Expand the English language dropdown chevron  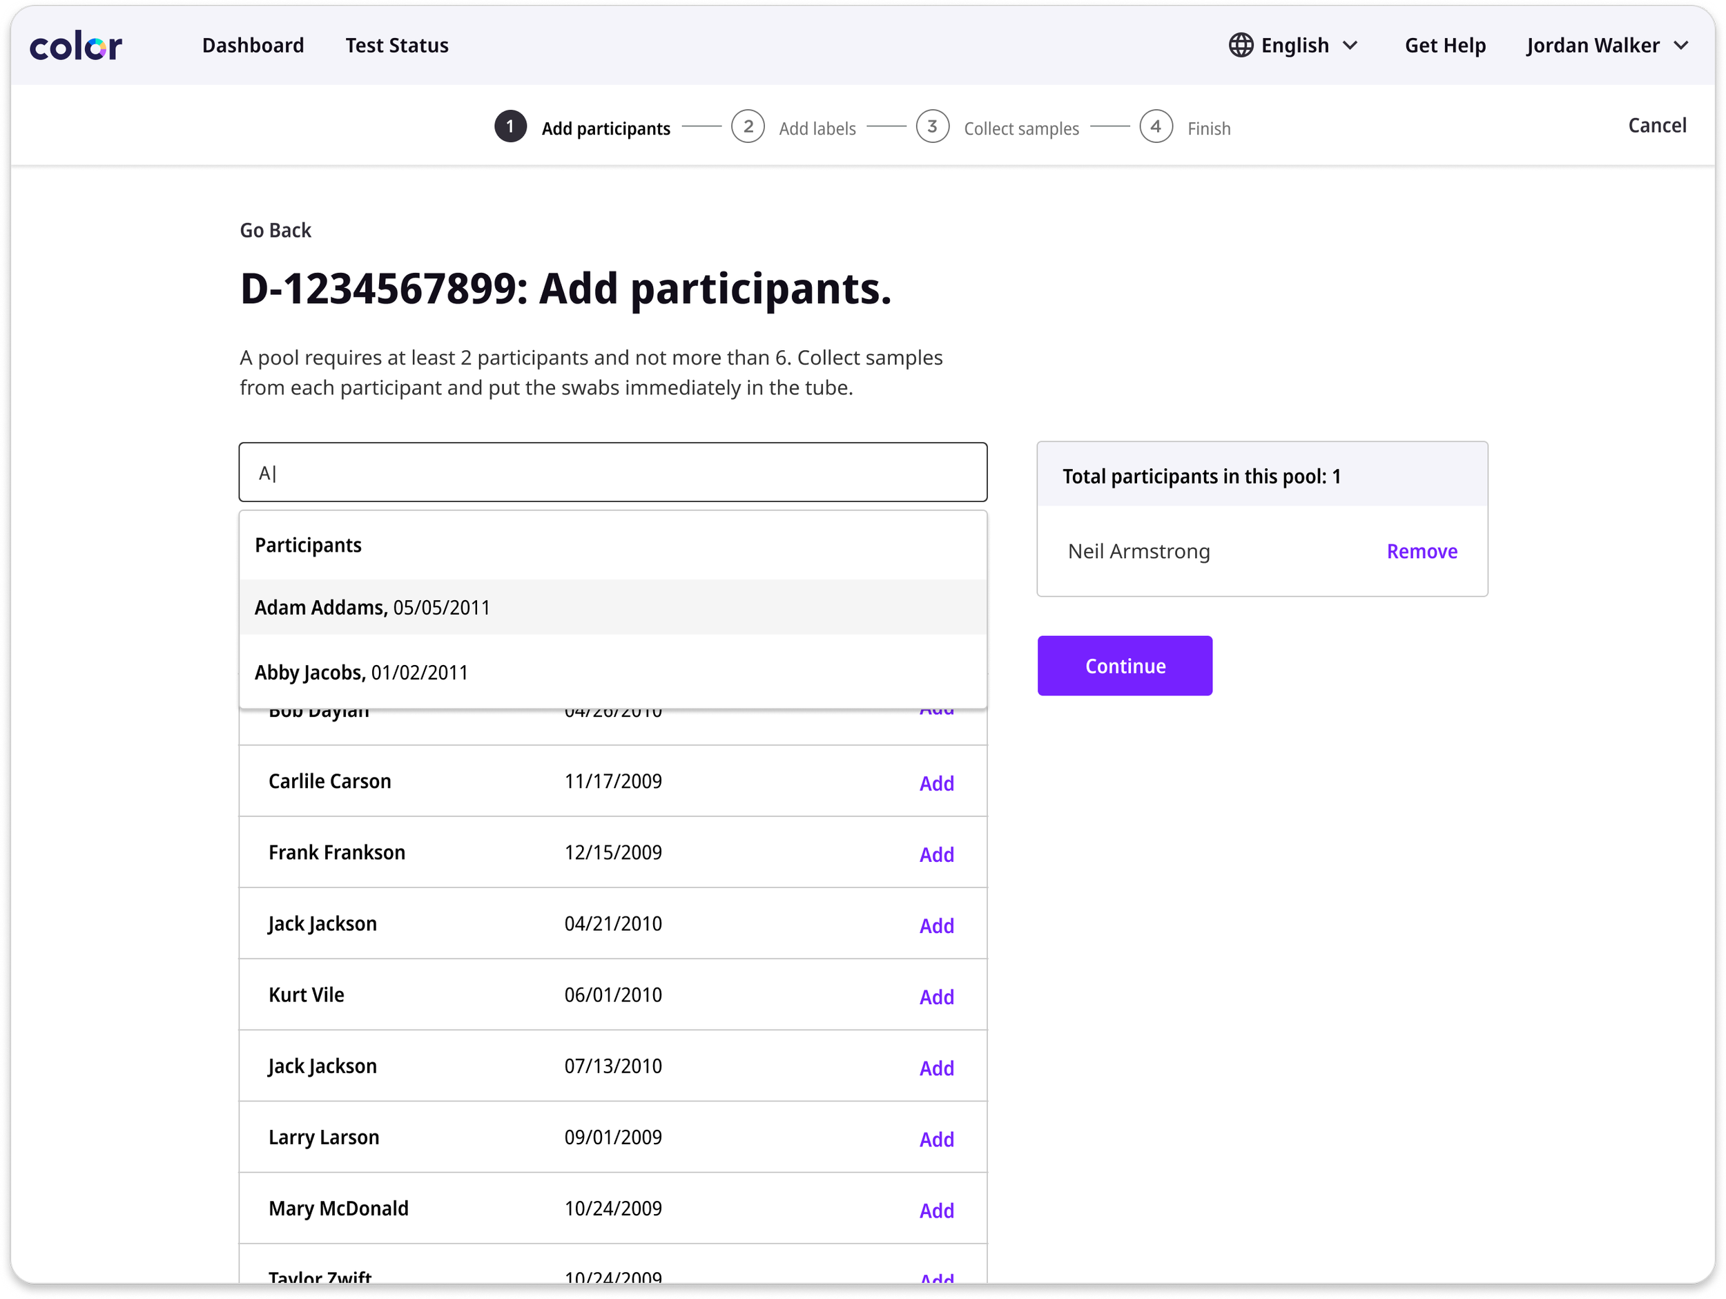[1350, 46]
